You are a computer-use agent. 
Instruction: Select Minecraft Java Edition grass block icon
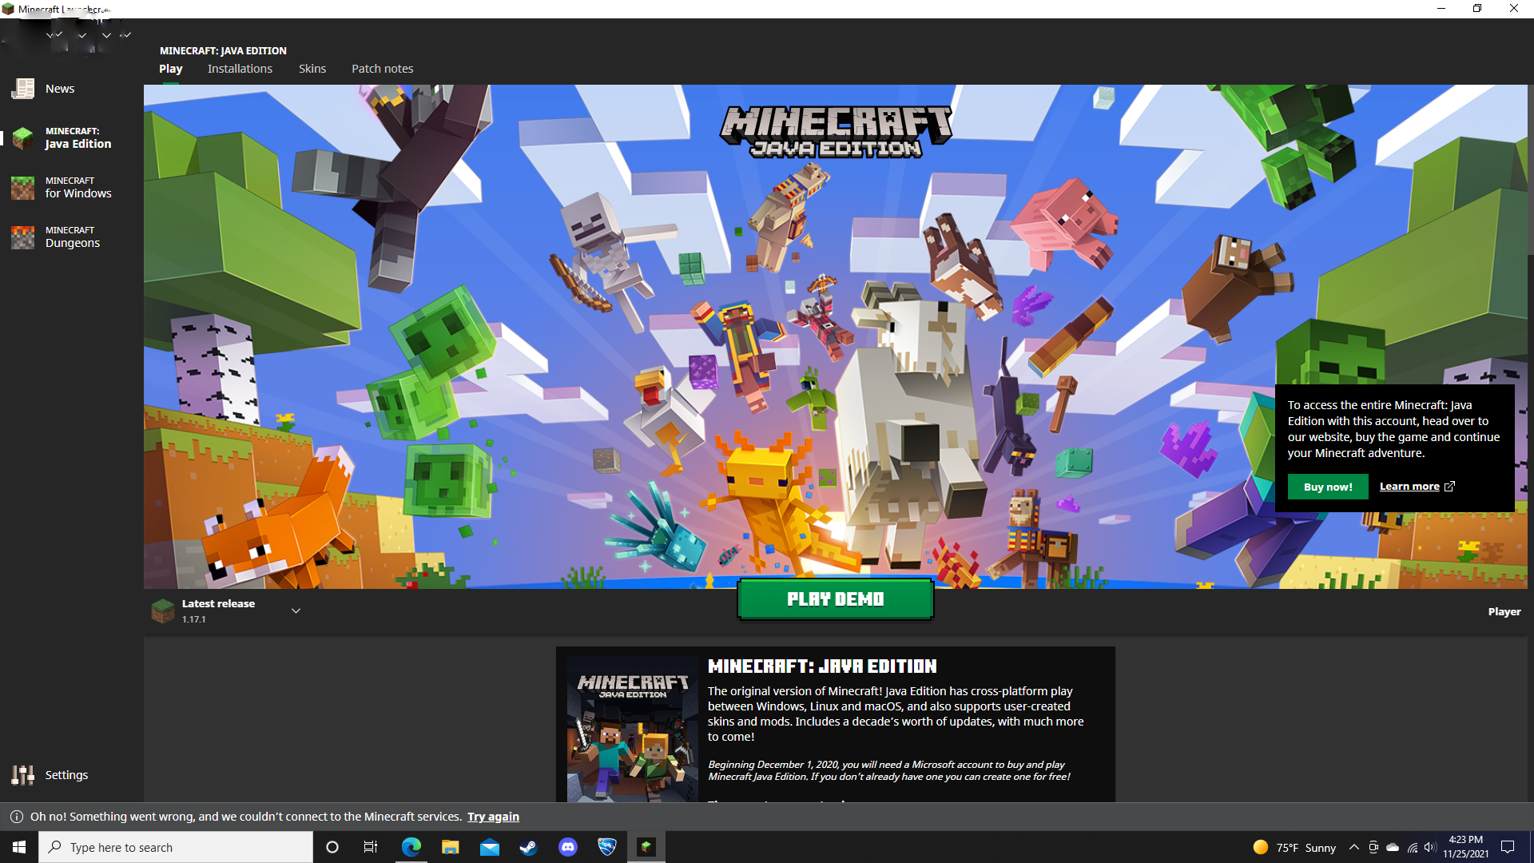23,138
